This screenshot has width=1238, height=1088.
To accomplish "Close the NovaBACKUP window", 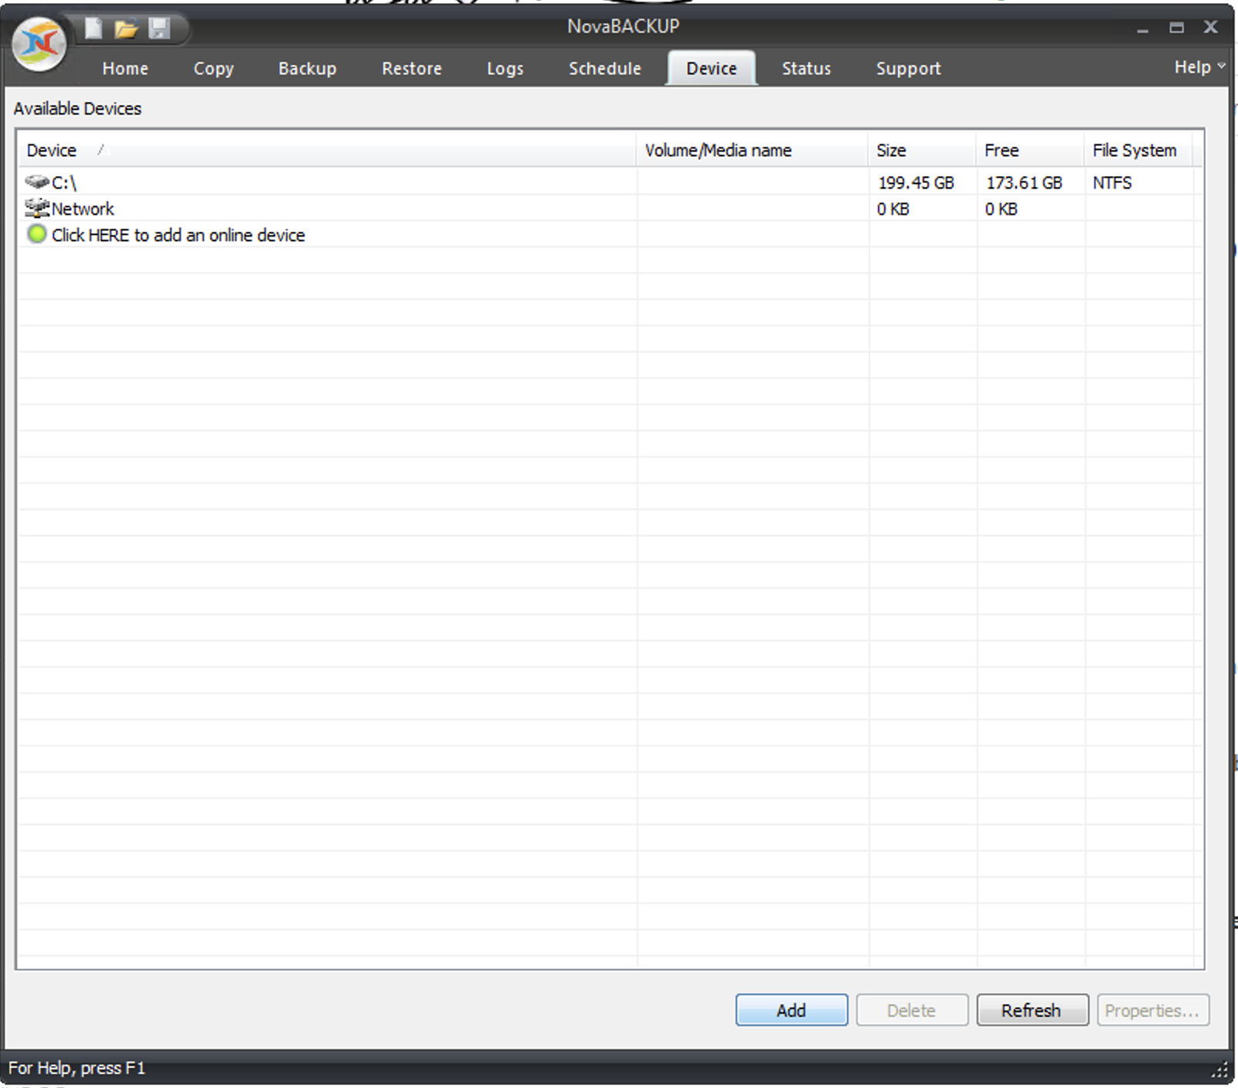I will tap(1211, 27).
